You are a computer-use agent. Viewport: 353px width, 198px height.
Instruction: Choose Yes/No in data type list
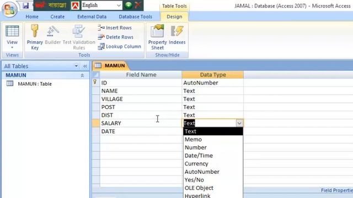[x=213, y=180]
